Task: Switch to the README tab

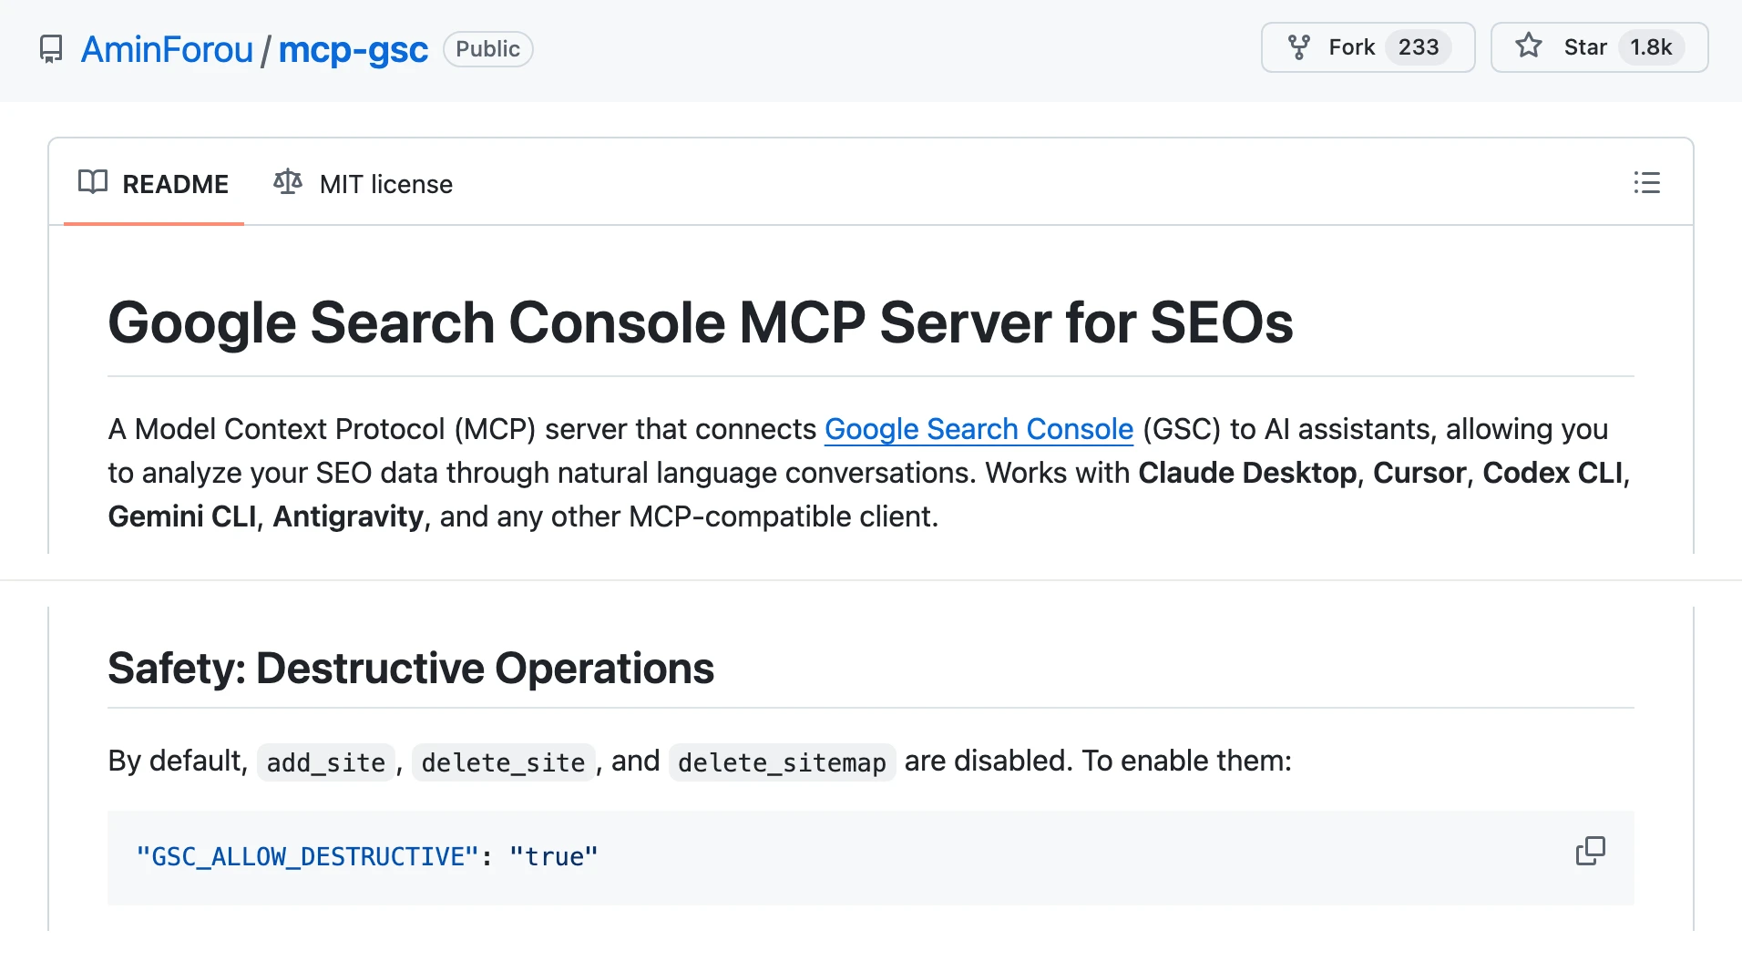Action: [x=154, y=184]
